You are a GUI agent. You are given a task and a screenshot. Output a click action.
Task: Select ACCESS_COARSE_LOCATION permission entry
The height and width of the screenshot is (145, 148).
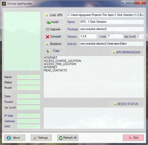(62, 61)
